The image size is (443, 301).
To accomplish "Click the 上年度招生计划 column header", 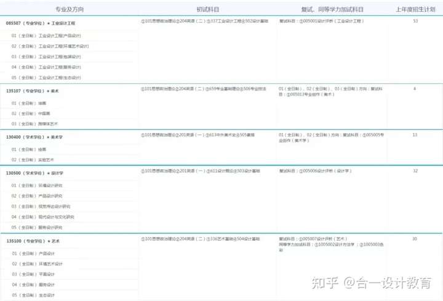I will click(x=415, y=9).
